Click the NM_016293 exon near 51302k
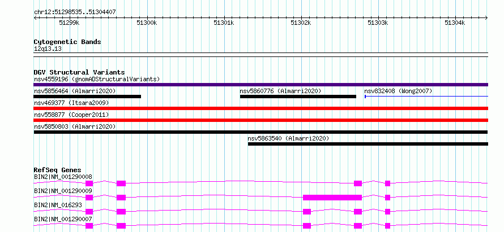This screenshot has width=504, height=232. click(x=307, y=212)
